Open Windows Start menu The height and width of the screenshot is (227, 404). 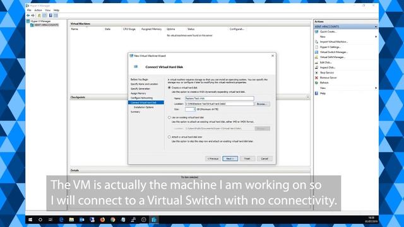30,219
